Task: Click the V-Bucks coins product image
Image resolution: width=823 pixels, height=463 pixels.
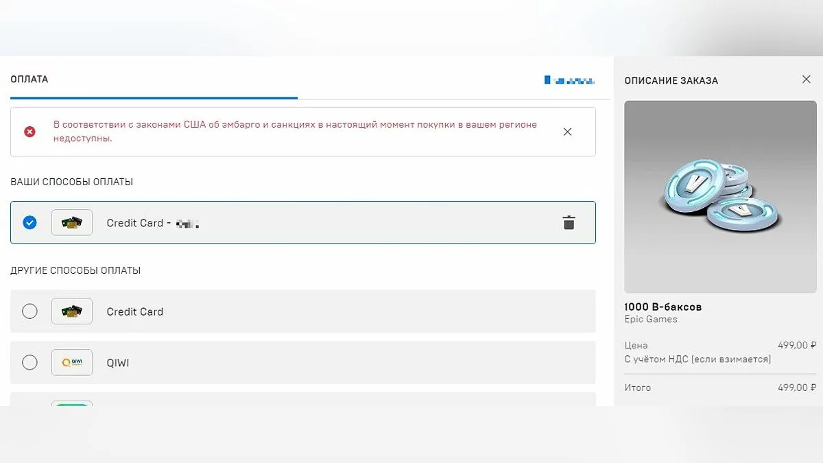Action: point(720,197)
